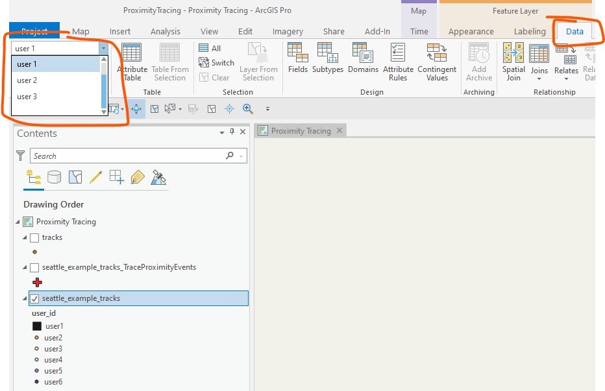Screen dimensions: 605x391
Task: Toggle seattle_example_tracks_TraceProximityEvents layer visibility
Action: [x=34, y=268]
